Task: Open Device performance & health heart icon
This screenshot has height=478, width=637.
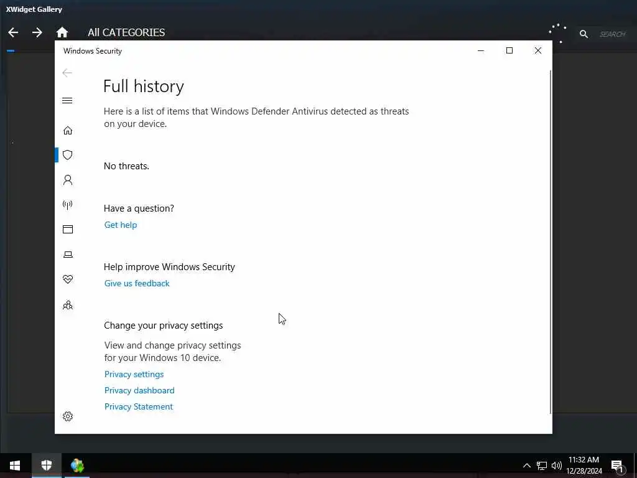Action: click(68, 279)
